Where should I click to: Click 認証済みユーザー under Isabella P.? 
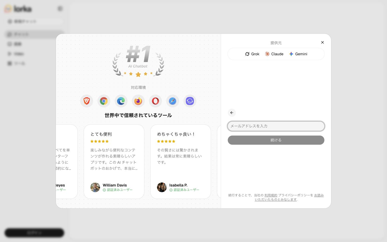click(187, 190)
